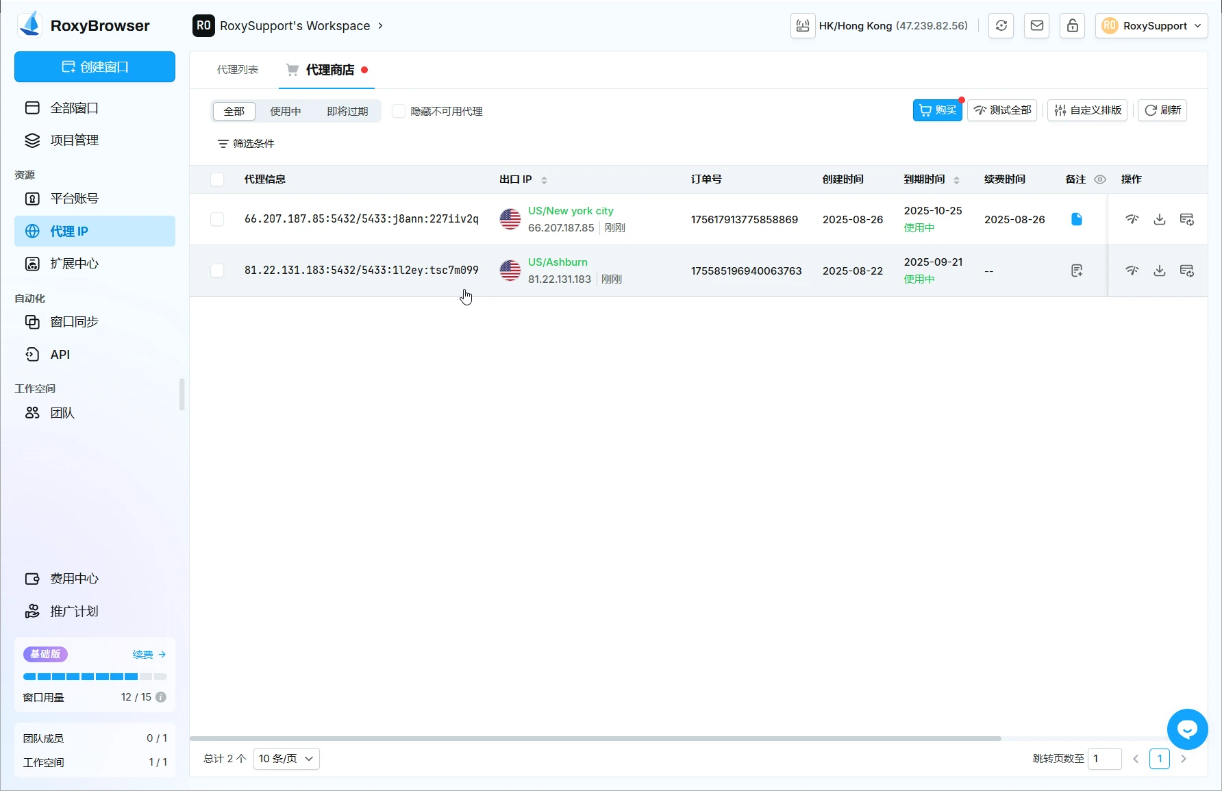Click the sync refresh icon in top bar
Viewport: 1222px width, 791px height.
(x=1001, y=26)
